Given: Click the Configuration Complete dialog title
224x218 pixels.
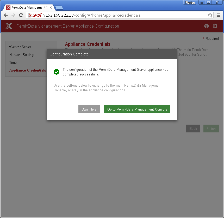Looking at the screenshot, I should (x=69, y=54).
